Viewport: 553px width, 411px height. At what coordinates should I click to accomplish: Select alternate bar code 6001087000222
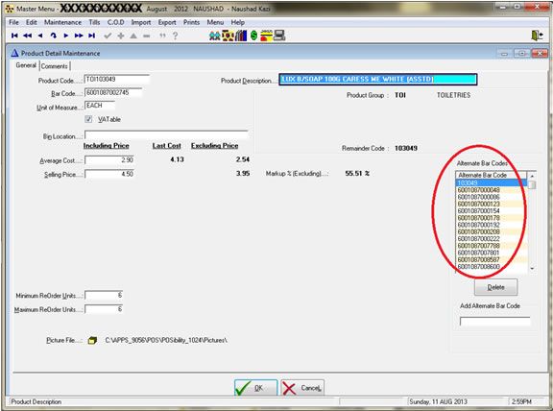(x=492, y=239)
